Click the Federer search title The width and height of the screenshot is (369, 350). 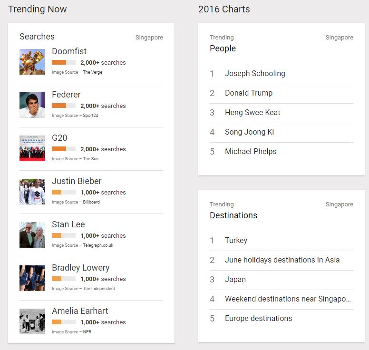[x=66, y=95]
